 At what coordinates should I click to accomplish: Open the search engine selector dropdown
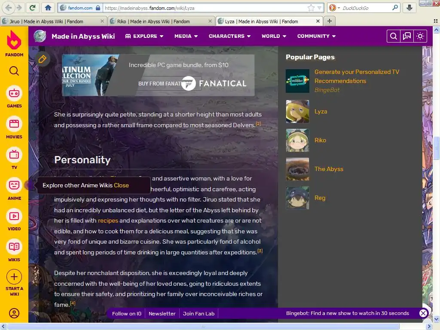334,8
